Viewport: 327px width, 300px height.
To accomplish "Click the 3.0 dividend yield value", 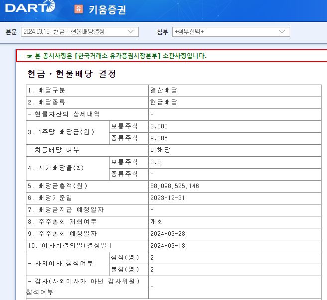I will tap(156, 162).
